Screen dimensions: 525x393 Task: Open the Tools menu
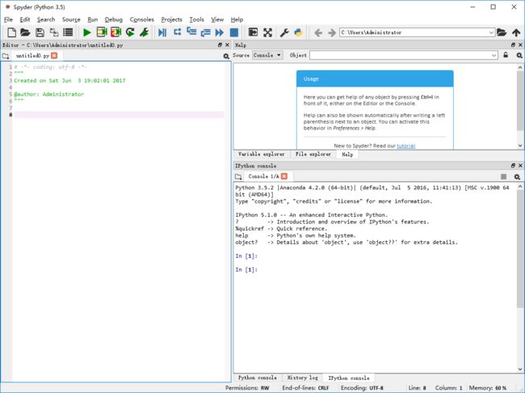[x=196, y=19]
